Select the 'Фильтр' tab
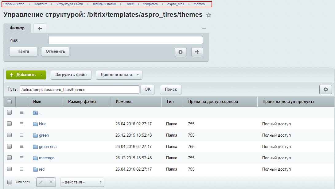Viewport: 335px width, 189px height. click(x=17, y=28)
